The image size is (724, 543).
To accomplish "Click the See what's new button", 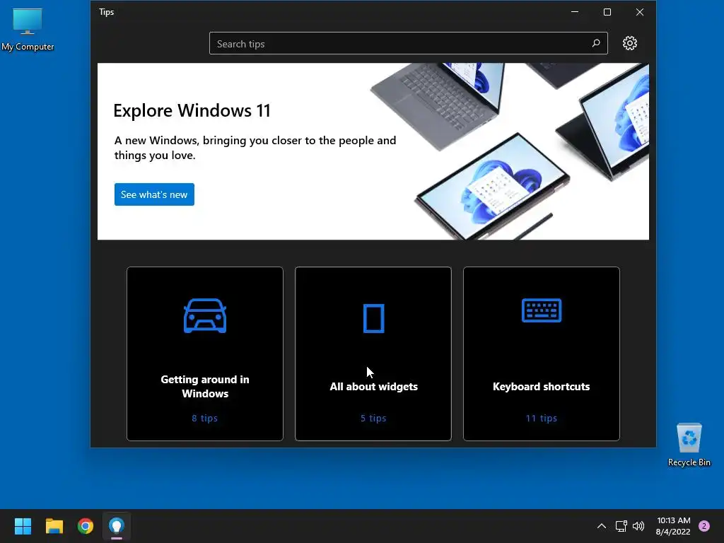I will coord(154,194).
